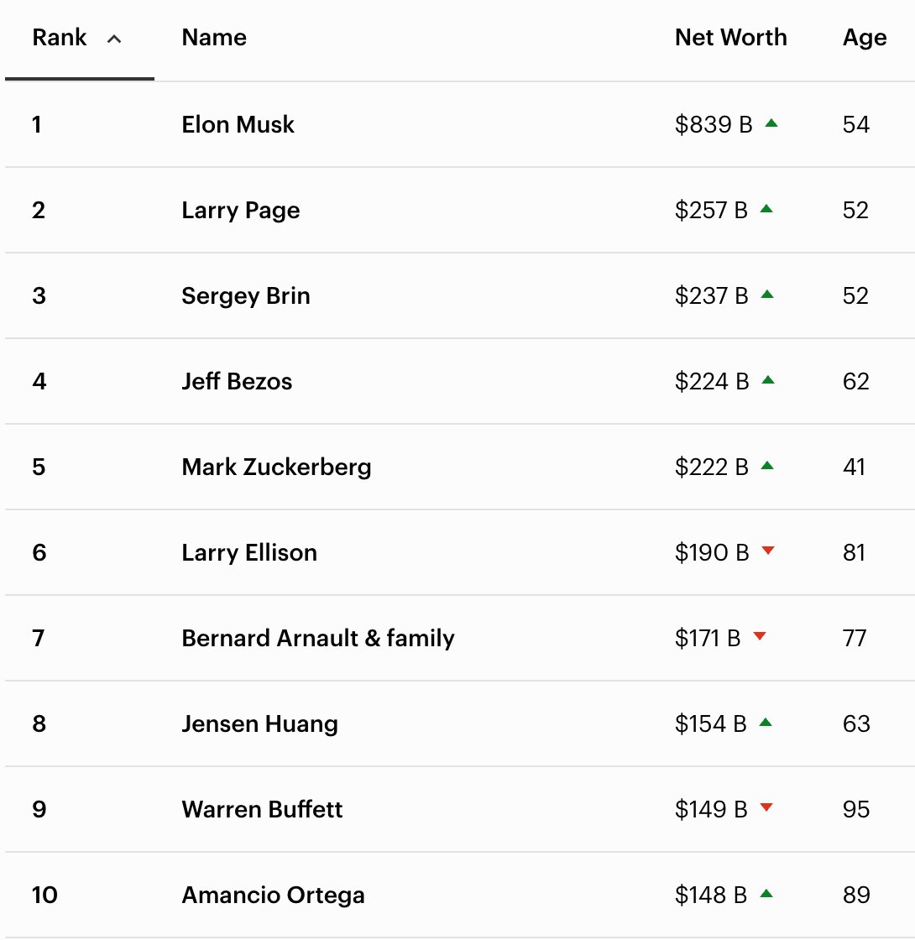This screenshot has height=940, width=915.
Task: Click red down triangle next to $171 B
Action: click(x=760, y=636)
